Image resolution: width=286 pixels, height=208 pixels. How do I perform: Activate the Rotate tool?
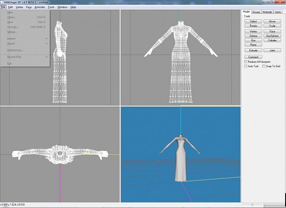[253, 26]
